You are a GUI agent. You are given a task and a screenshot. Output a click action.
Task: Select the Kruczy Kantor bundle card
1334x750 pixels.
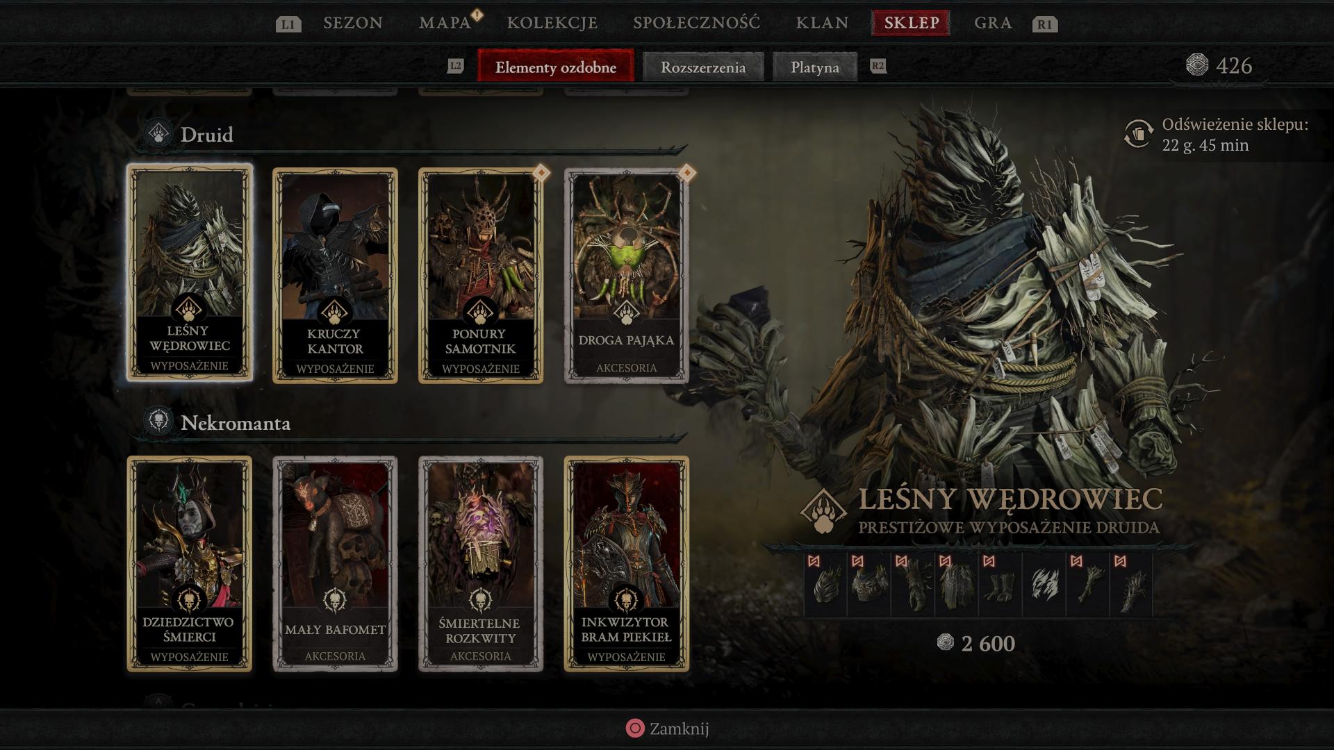coord(336,275)
